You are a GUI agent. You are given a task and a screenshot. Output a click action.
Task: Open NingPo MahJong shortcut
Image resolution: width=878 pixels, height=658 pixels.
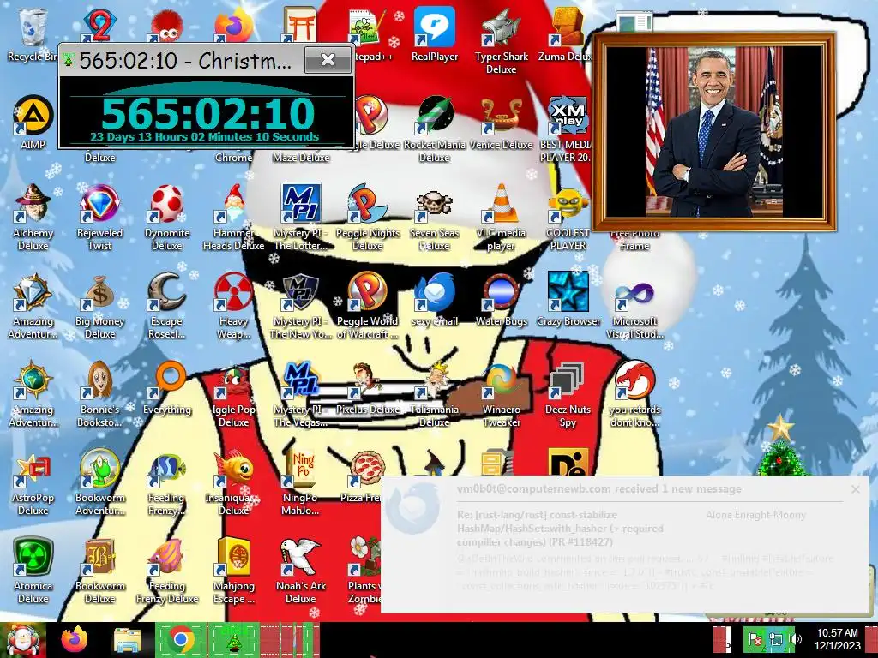pos(301,483)
